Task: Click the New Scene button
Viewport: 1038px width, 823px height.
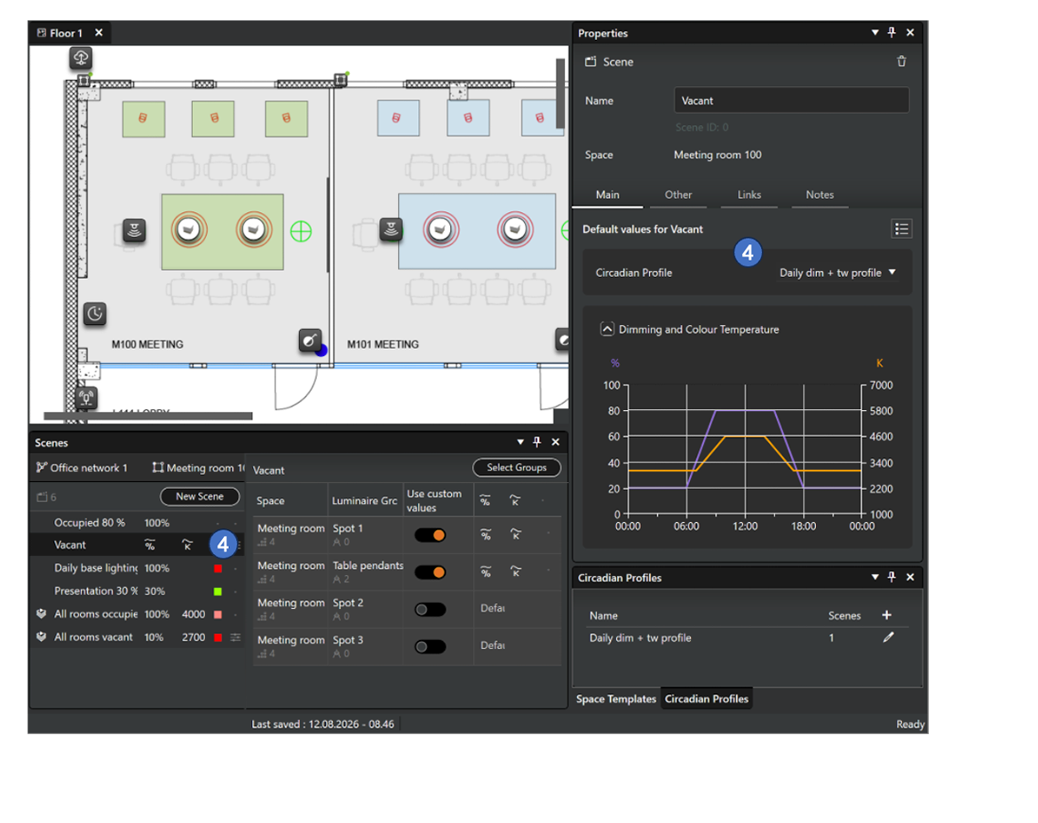Action: click(x=199, y=496)
